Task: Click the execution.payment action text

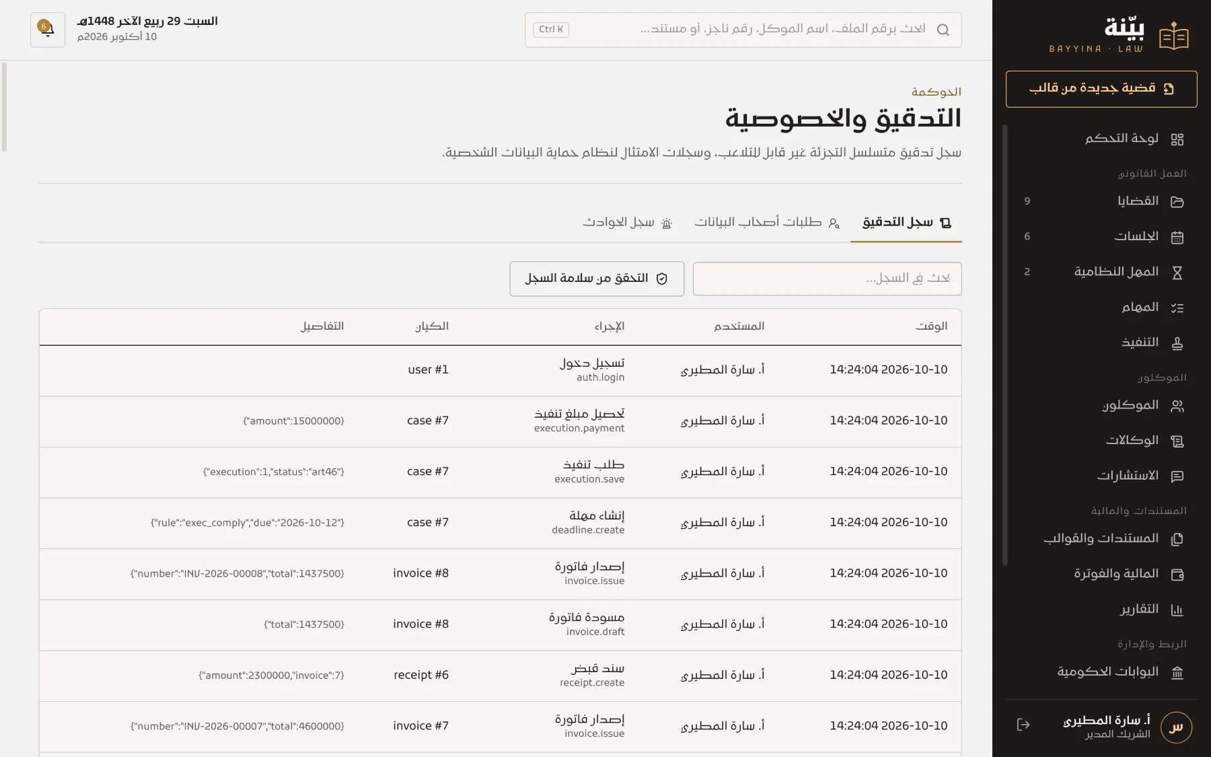Action: 579,429
